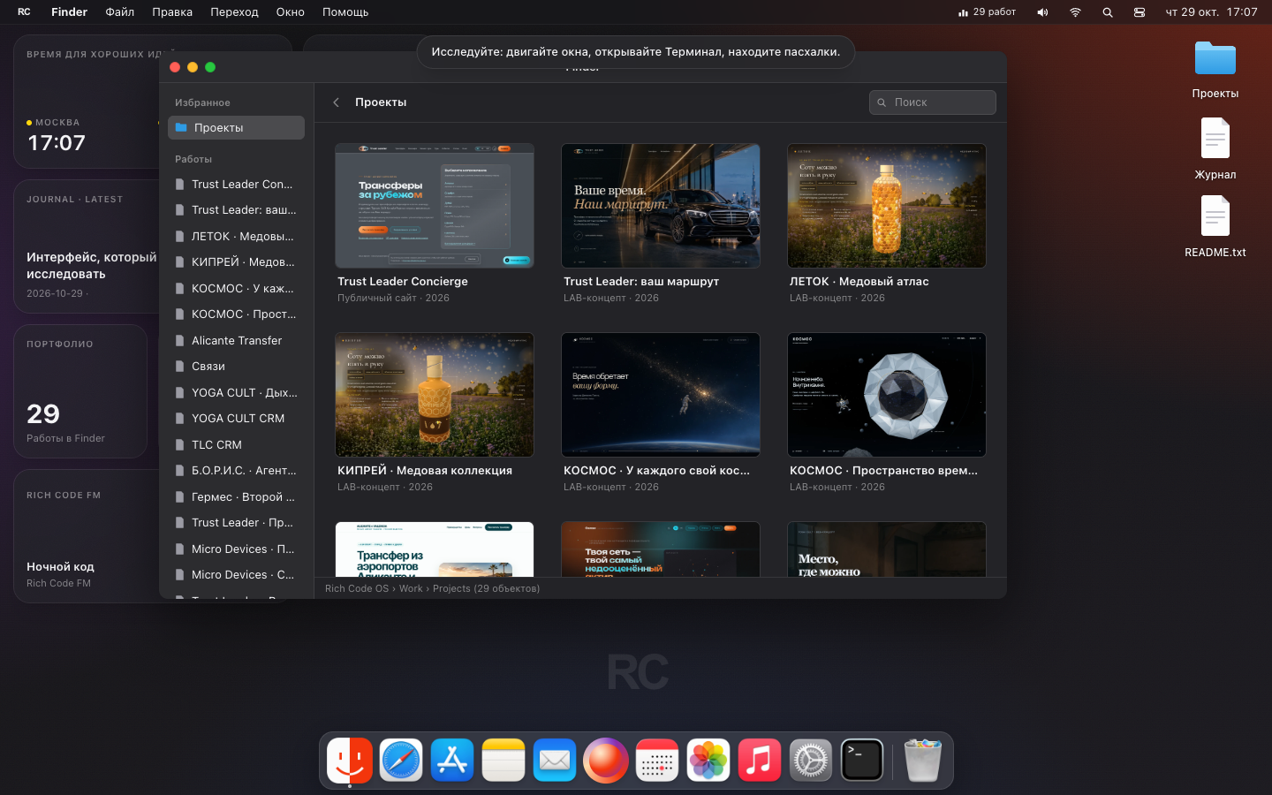Select YOGA CULT CRM in sidebar
This screenshot has width=1272, height=795.
point(236,419)
